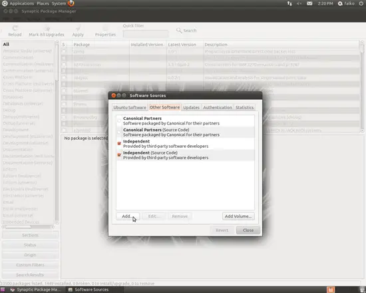The width and height of the screenshot is (366, 293).
Task: Click the S status column header
Action: (67, 45)
